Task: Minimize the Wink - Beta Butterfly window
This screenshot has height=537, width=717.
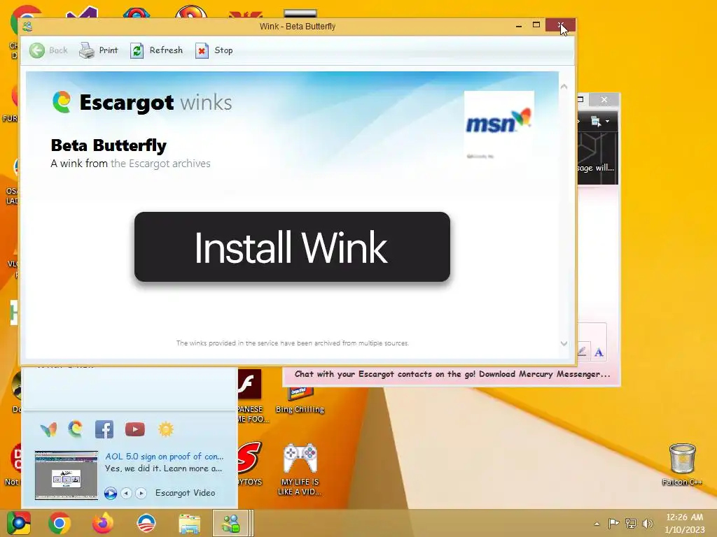Action: 519,26
